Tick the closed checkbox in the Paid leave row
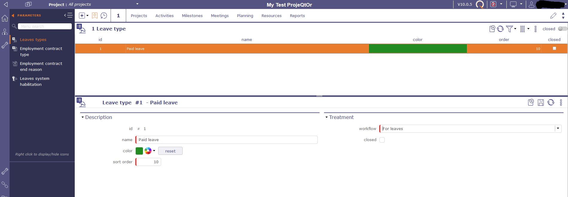The width and height of the screenshot is (568, 197). click(x=554, y=48)
